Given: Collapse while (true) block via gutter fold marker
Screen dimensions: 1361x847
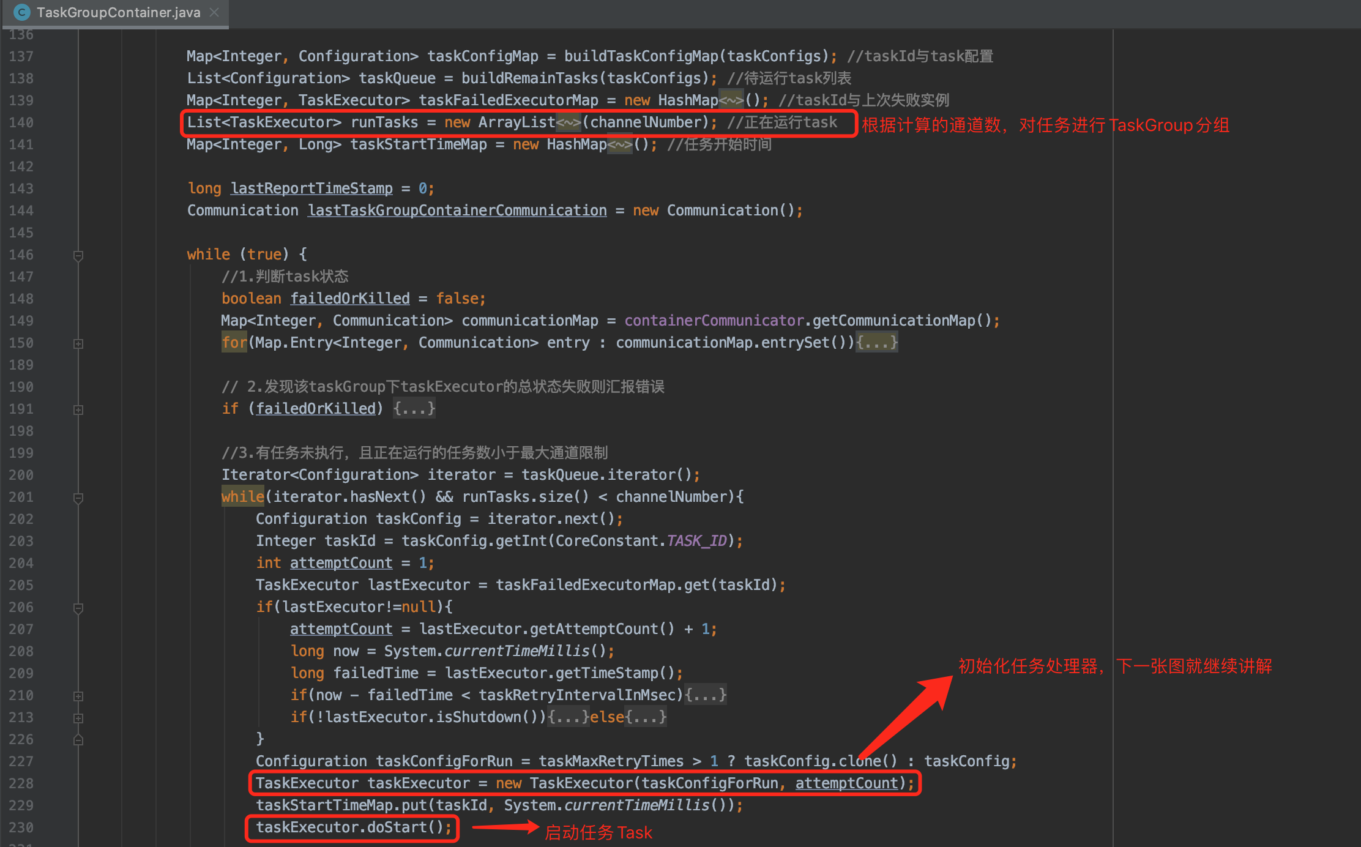Looking at the screenshot, I should click(x=78, y=255).
